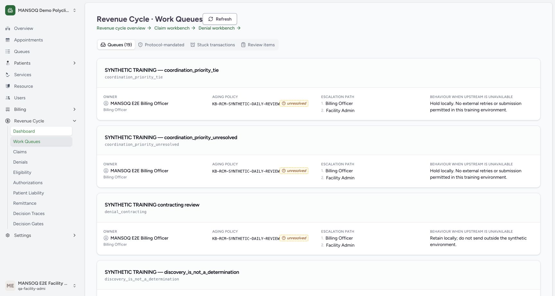The image size is (555, 296).
Task: Open Remittance in the sidebar
Action: coord(41,203)
